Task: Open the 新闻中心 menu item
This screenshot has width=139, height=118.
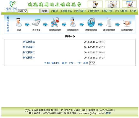Action: (x=66, y=11)
